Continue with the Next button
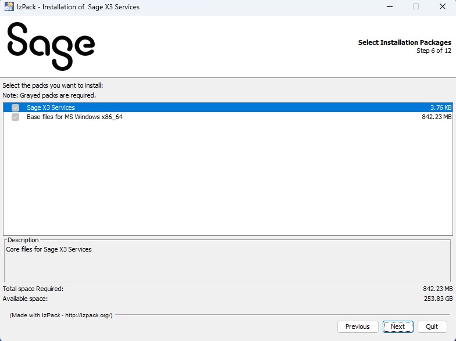This screenshot has width=456, height=341. pyautogui.click(x=398, y=326)
